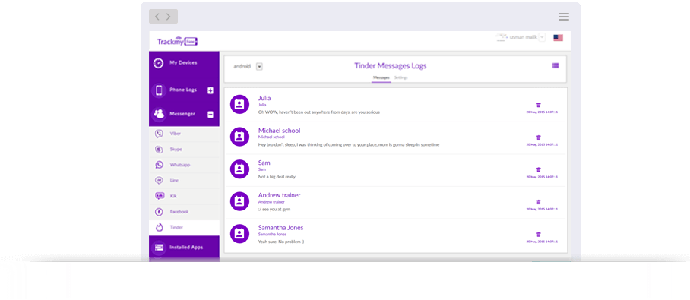Click the Michael school contact avatar
Screen dimensions: 690x300
pos(239,137)
